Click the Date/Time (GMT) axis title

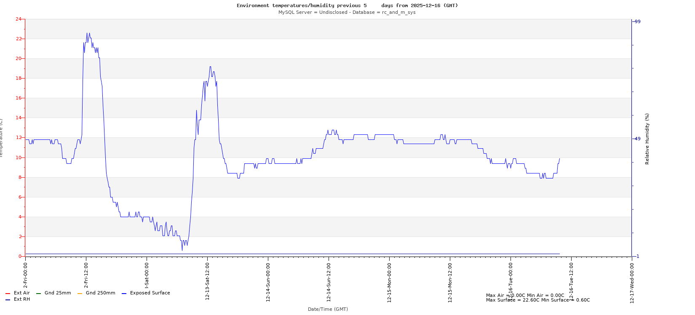click(x=328, y=309)
